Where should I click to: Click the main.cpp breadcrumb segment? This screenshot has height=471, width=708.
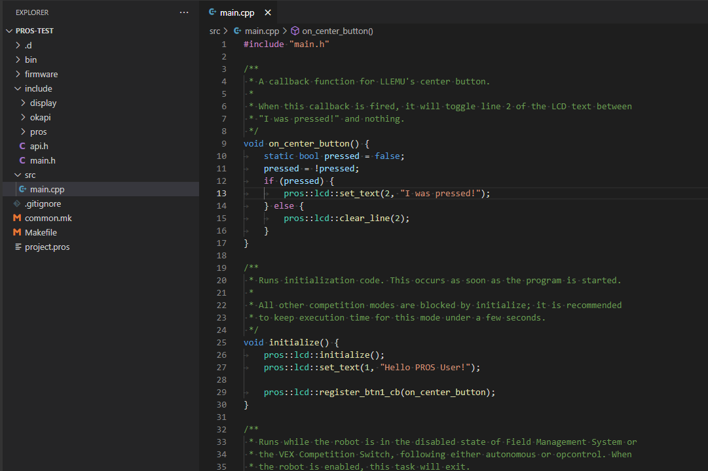(261, 31)
